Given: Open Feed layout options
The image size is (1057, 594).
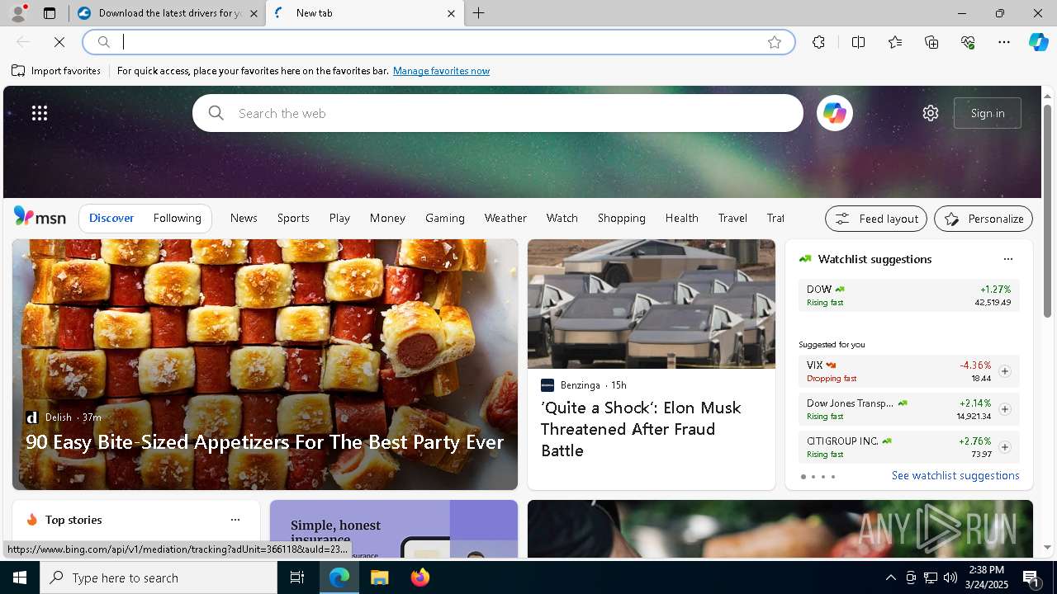Looking at the screenshot, I should click(x=876, y=219).
